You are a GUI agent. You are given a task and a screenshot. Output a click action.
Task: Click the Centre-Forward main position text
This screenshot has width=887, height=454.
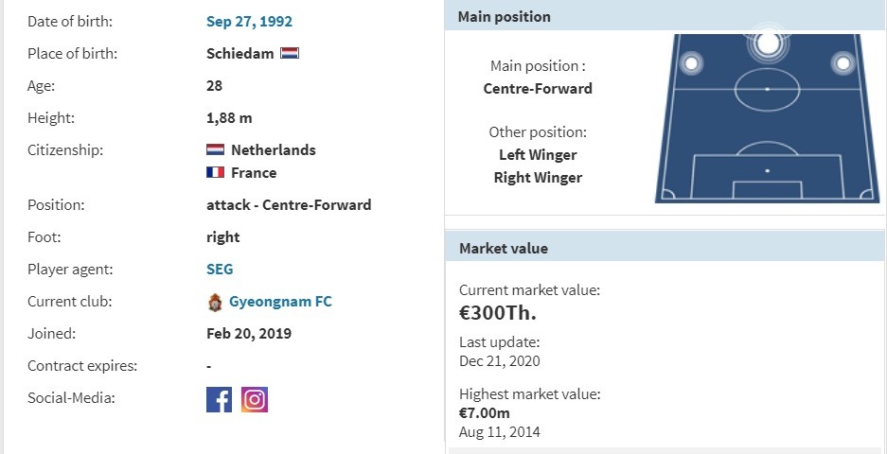(x=538, y=89)
